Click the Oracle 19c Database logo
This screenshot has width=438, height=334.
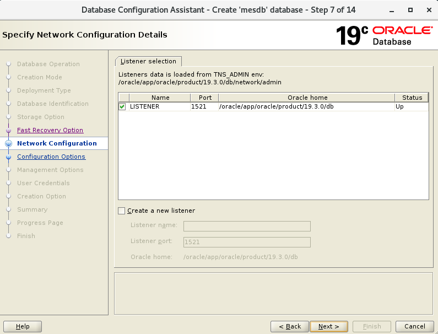point(384,35)
